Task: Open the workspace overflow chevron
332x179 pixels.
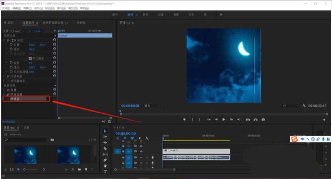Action: point(221,15)
